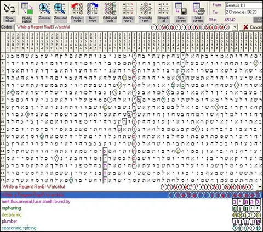Select the seasoning,spicing code entry
This screenshot has width=263, height=232.
19,228
